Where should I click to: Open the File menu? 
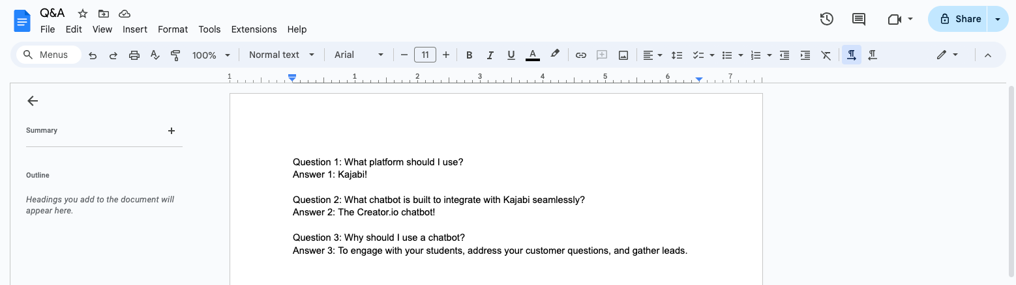pyautogui.click(x=48, y=29)
